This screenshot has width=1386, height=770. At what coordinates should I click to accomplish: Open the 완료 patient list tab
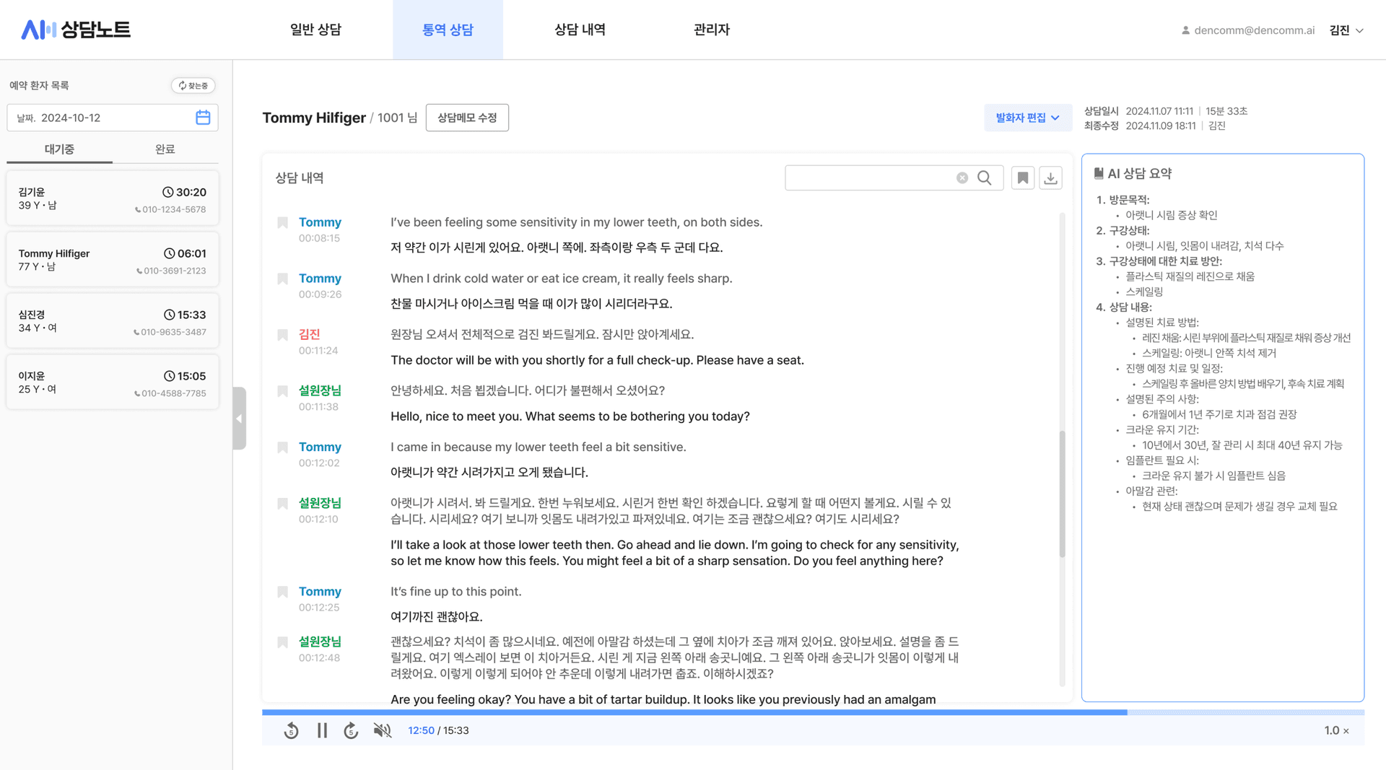coord(165,149)
